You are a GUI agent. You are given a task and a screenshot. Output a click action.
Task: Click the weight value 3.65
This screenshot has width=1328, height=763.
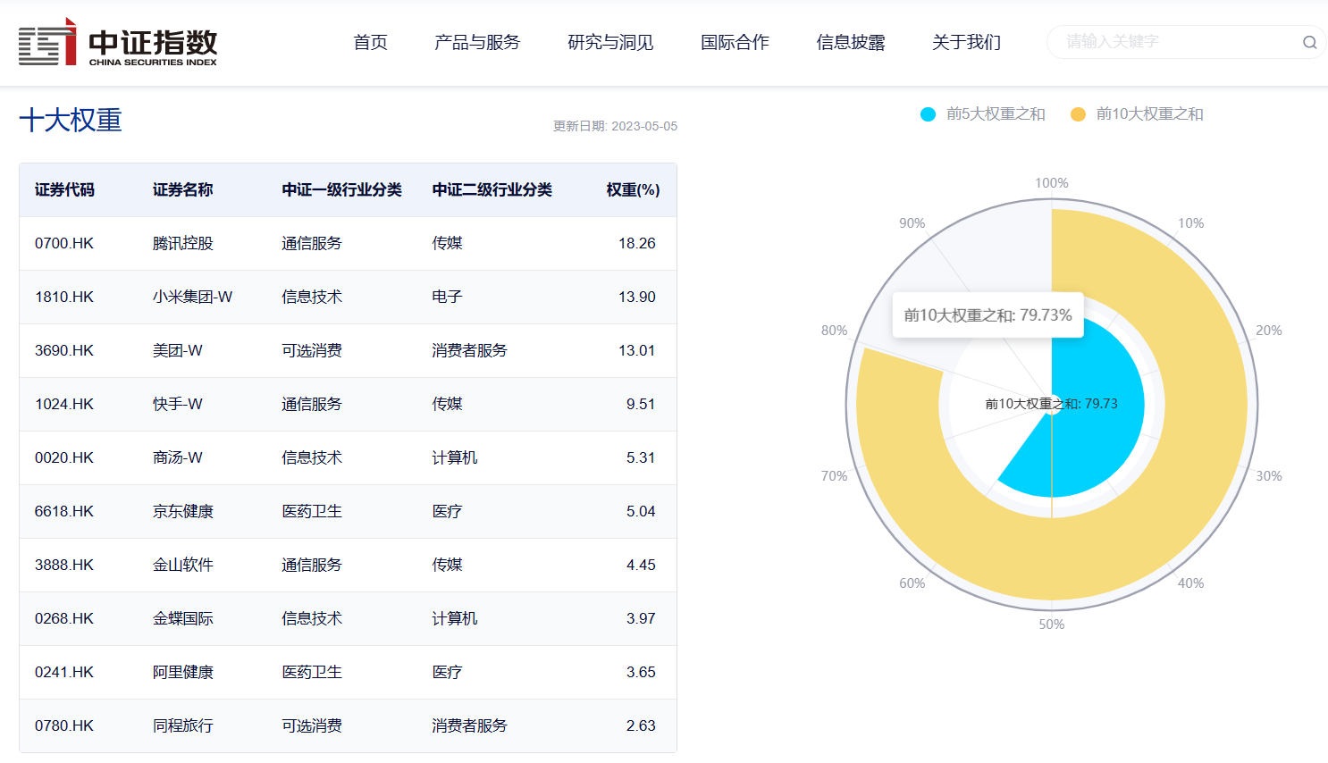pyautogui.click(x=641, y=672)
